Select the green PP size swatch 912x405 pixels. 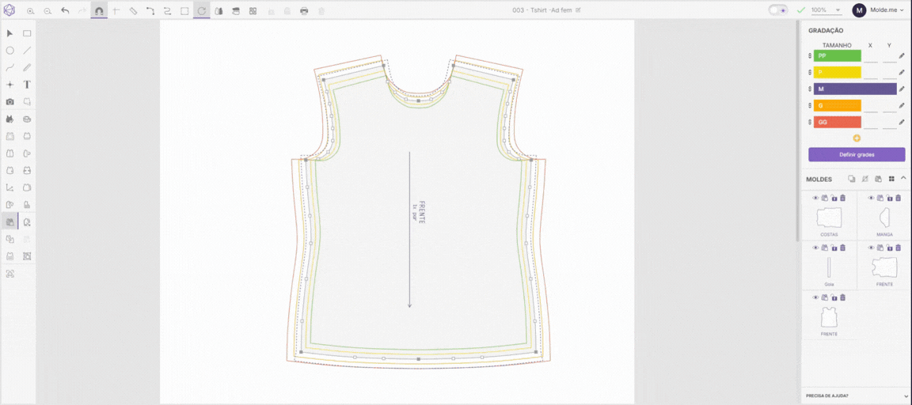[x=837, y=56]
